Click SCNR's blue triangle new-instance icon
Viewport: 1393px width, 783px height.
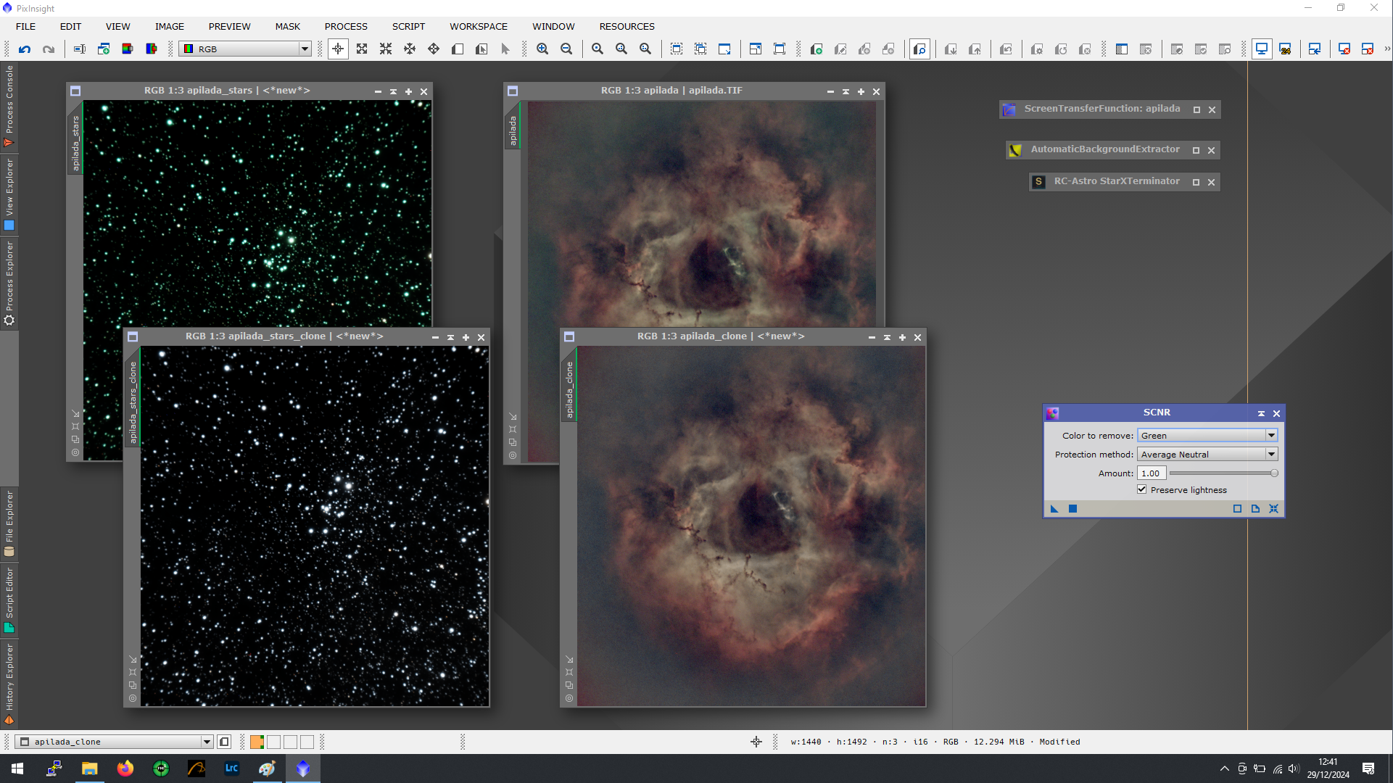click(x=1054, y=509)
